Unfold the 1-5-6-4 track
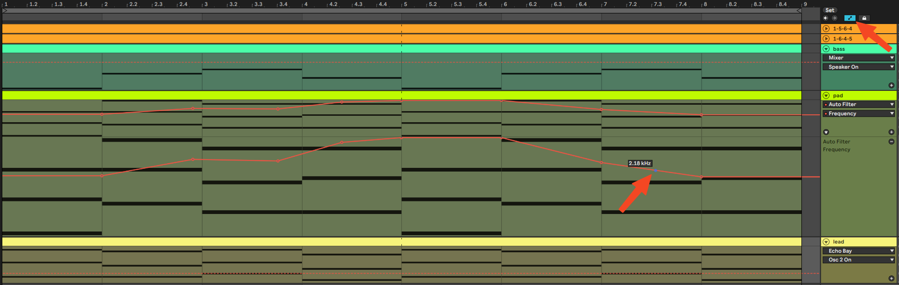899x285 pixels. (826, 29)
